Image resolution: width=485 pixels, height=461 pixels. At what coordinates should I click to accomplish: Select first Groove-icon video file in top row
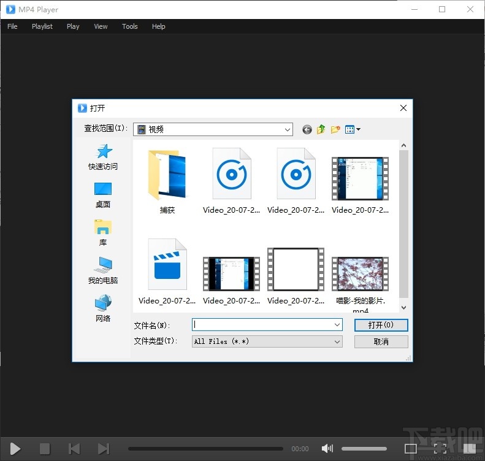pyautogui.click(x=231, y=181)
